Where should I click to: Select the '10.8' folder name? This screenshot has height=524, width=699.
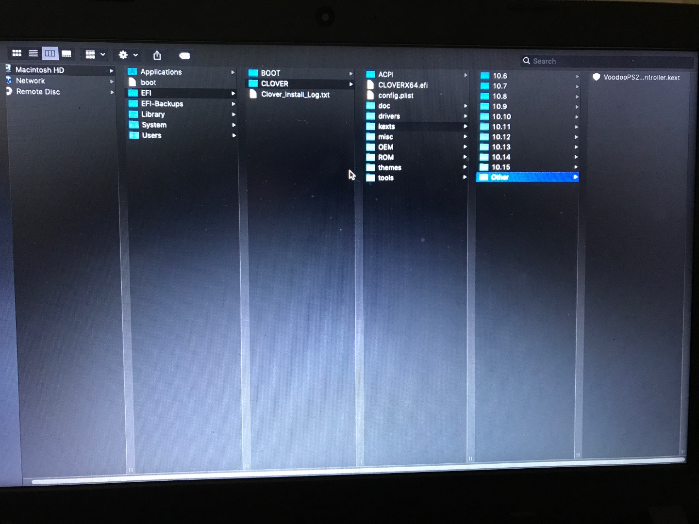click(499, 96)
